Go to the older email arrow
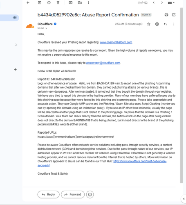186x205 pixels. click(x=162, y=2)
